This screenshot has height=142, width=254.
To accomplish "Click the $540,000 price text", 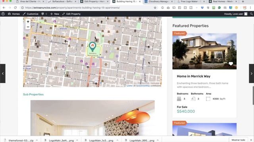I will pos(186,111).
